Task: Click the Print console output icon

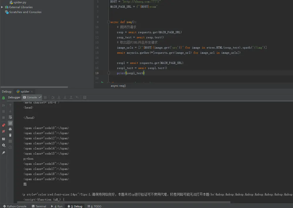Action: point(10,129)
